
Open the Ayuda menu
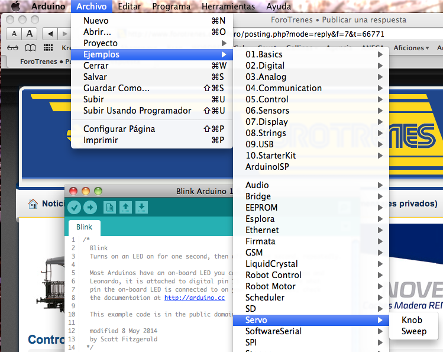[x=279, y=7]
